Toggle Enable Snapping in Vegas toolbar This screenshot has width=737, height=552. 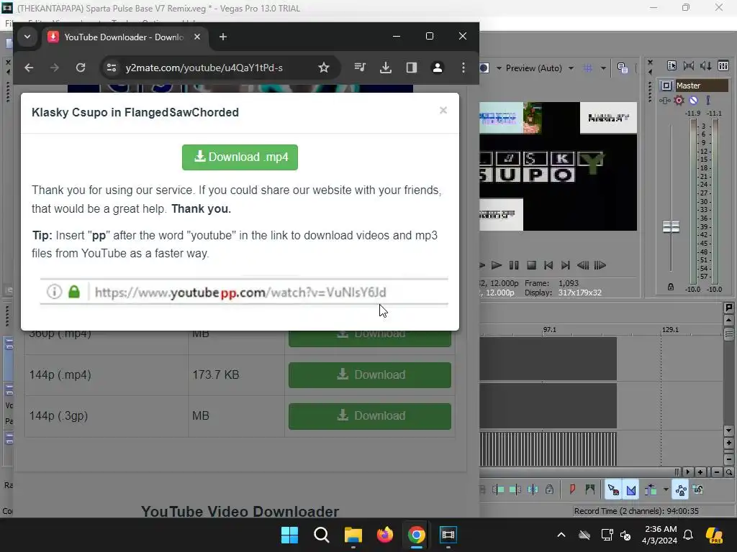pyautogui.click(x=613, y=490)
